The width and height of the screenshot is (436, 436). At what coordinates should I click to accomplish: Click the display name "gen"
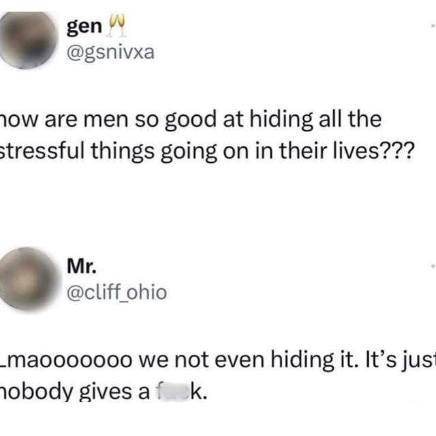tap(84, 27)
